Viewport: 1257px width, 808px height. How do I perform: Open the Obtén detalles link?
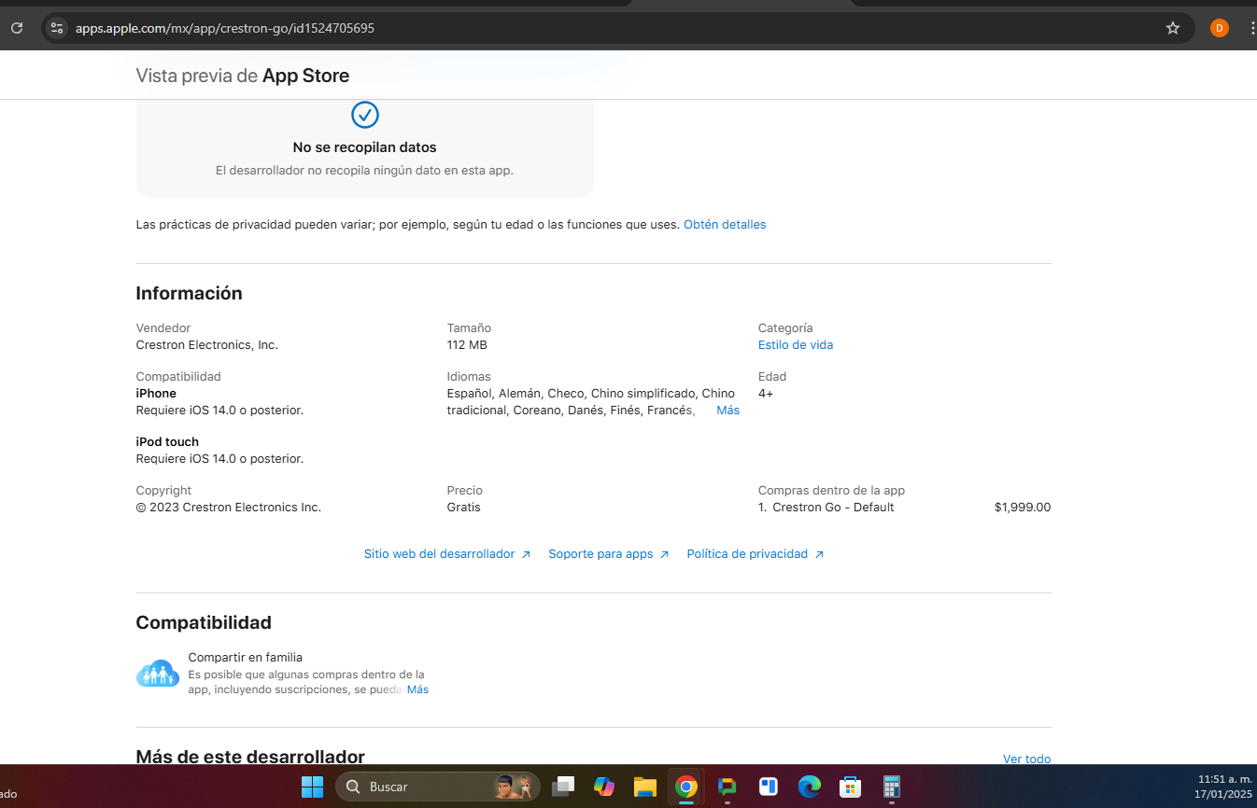pyautogui.click(x=725, y=225)
